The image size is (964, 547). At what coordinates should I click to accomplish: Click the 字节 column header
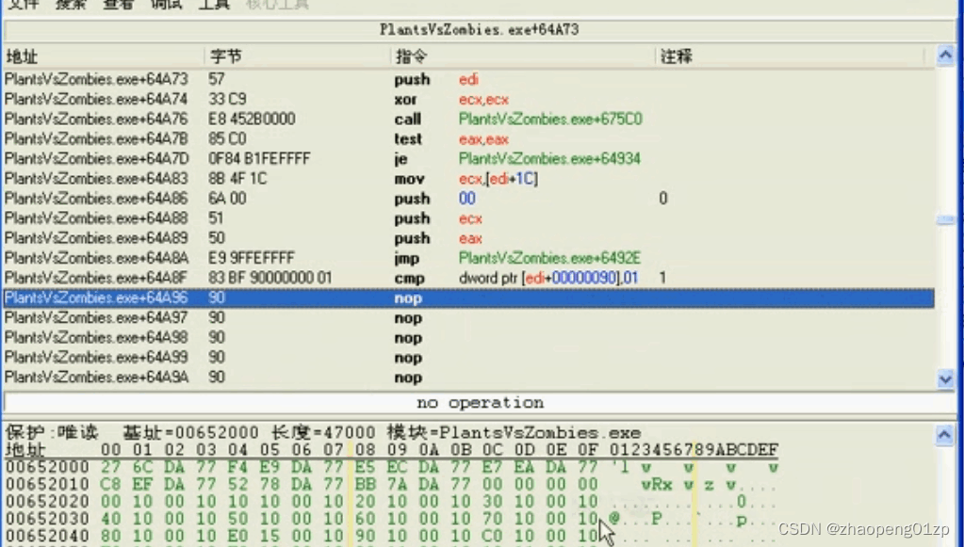[225, 56]
